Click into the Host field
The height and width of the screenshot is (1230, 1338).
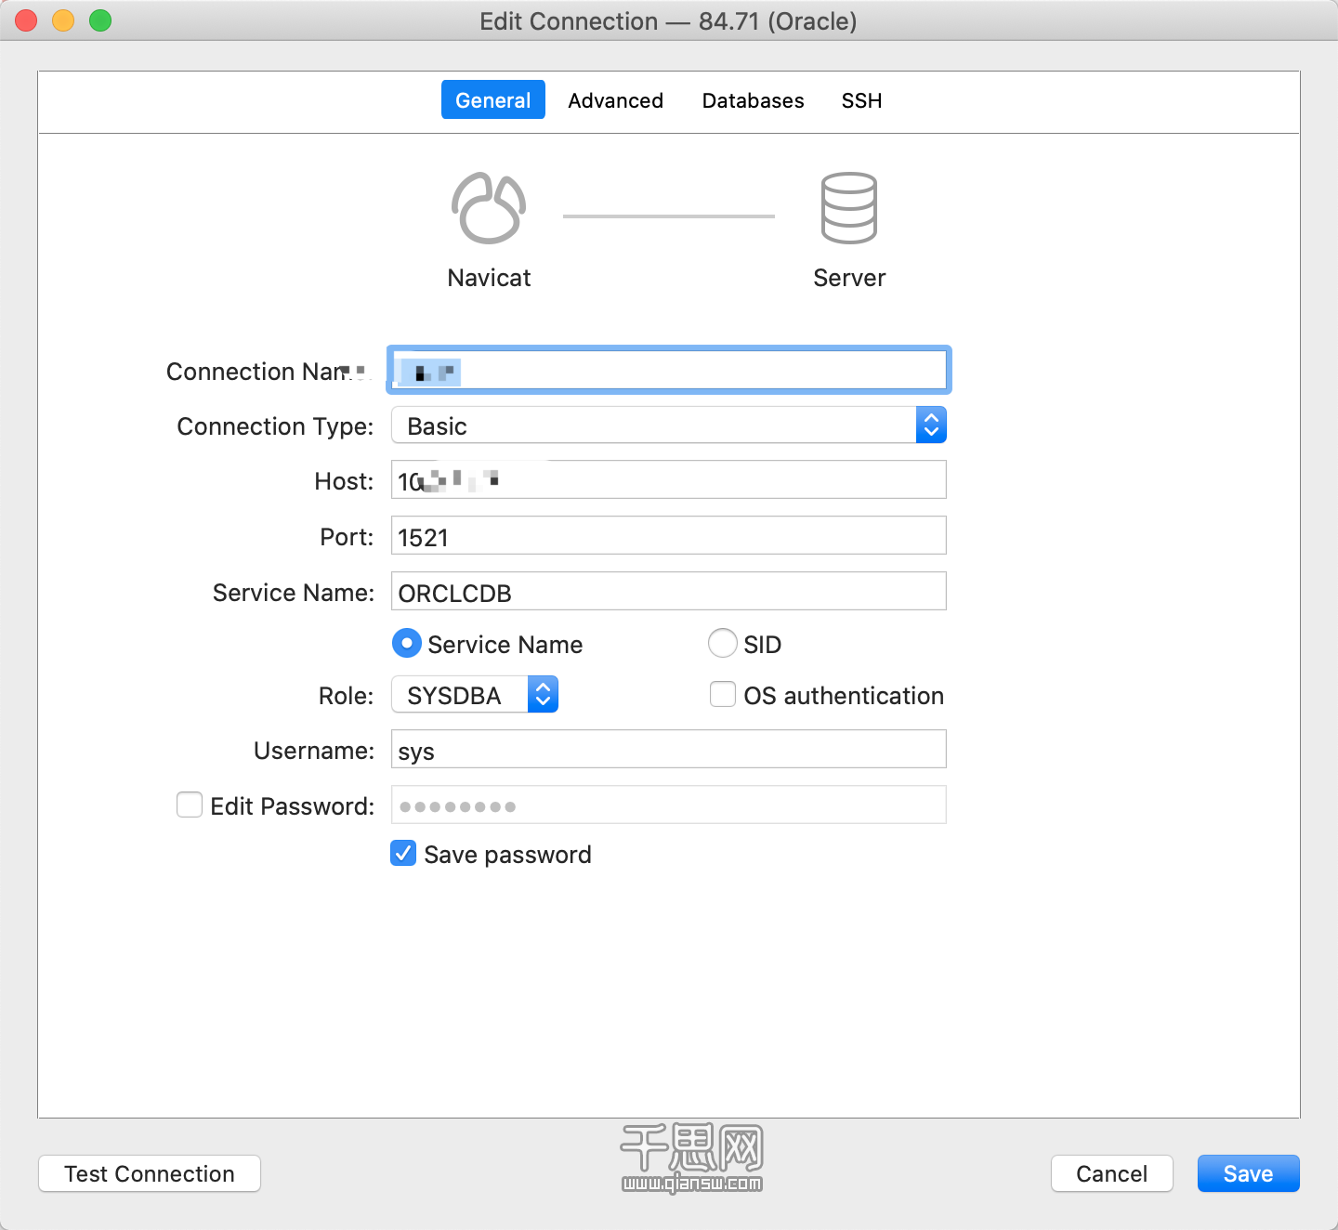(669, 480)
